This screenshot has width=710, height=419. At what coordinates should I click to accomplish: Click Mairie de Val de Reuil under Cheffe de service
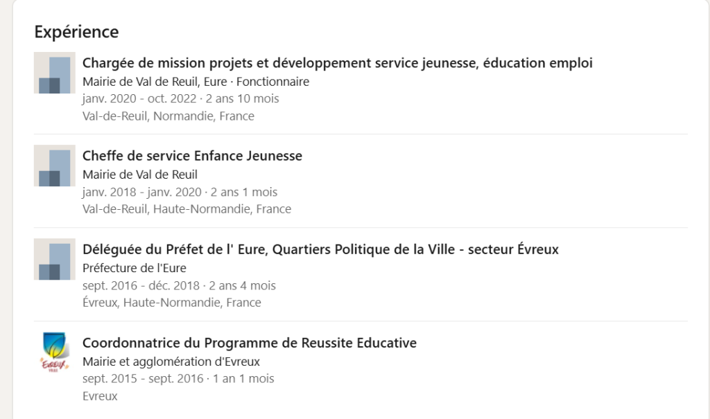pos(139,175)
